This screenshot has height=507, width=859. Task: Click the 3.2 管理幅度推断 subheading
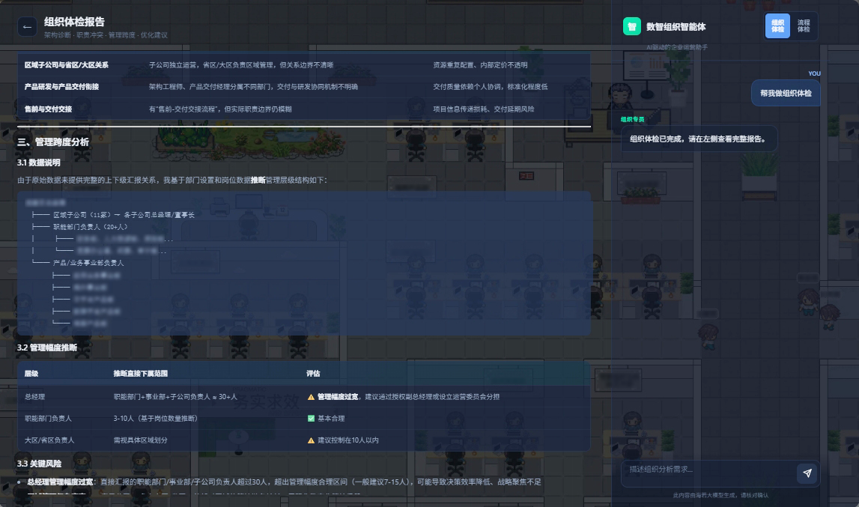47,347
